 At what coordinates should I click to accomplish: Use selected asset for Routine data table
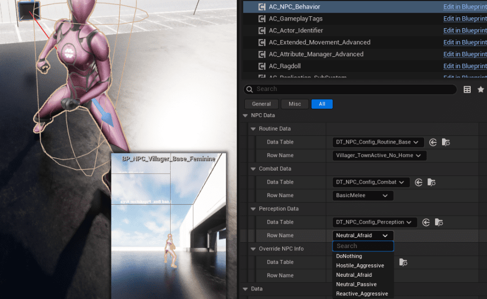click(433, 142)
